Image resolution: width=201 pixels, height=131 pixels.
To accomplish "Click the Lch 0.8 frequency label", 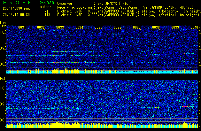I will tap(3, 64).
